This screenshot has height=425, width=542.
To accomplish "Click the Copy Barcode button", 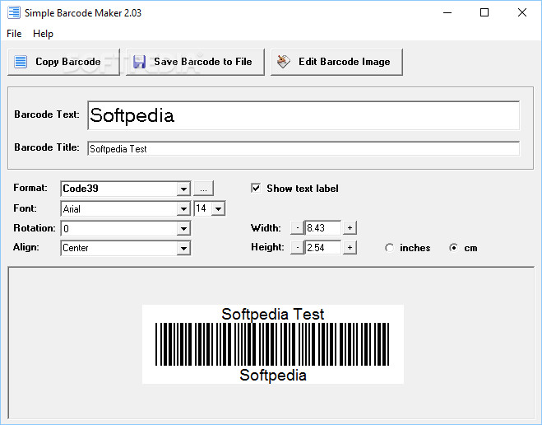I will 63,62.
